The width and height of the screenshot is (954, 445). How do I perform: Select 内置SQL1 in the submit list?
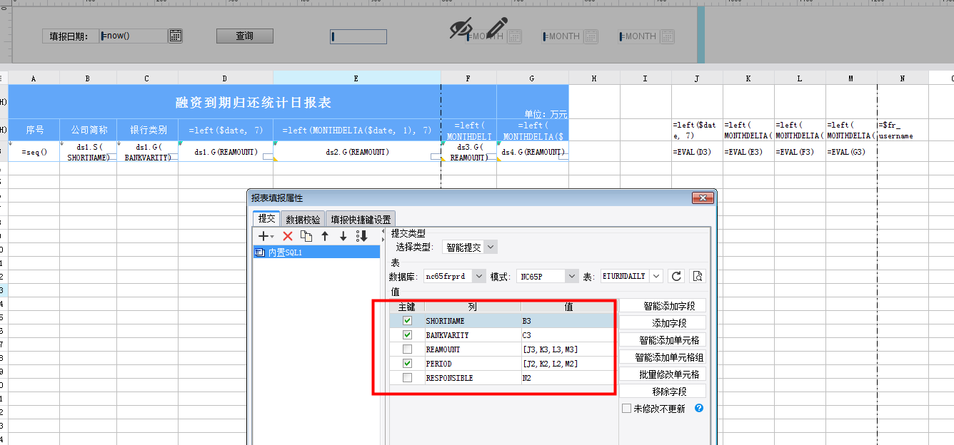pyautogui.click(x=317, y=252)
